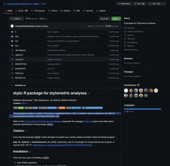Click the green check status icon on latest commit
Image resolution: width=170 pixels, height=166 pixels.
point(86,26)
